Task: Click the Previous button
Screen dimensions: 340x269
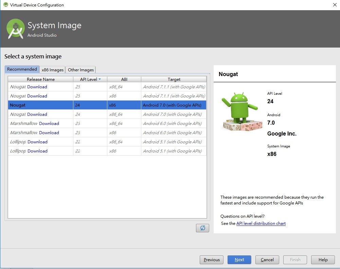Action: [212, 260]
